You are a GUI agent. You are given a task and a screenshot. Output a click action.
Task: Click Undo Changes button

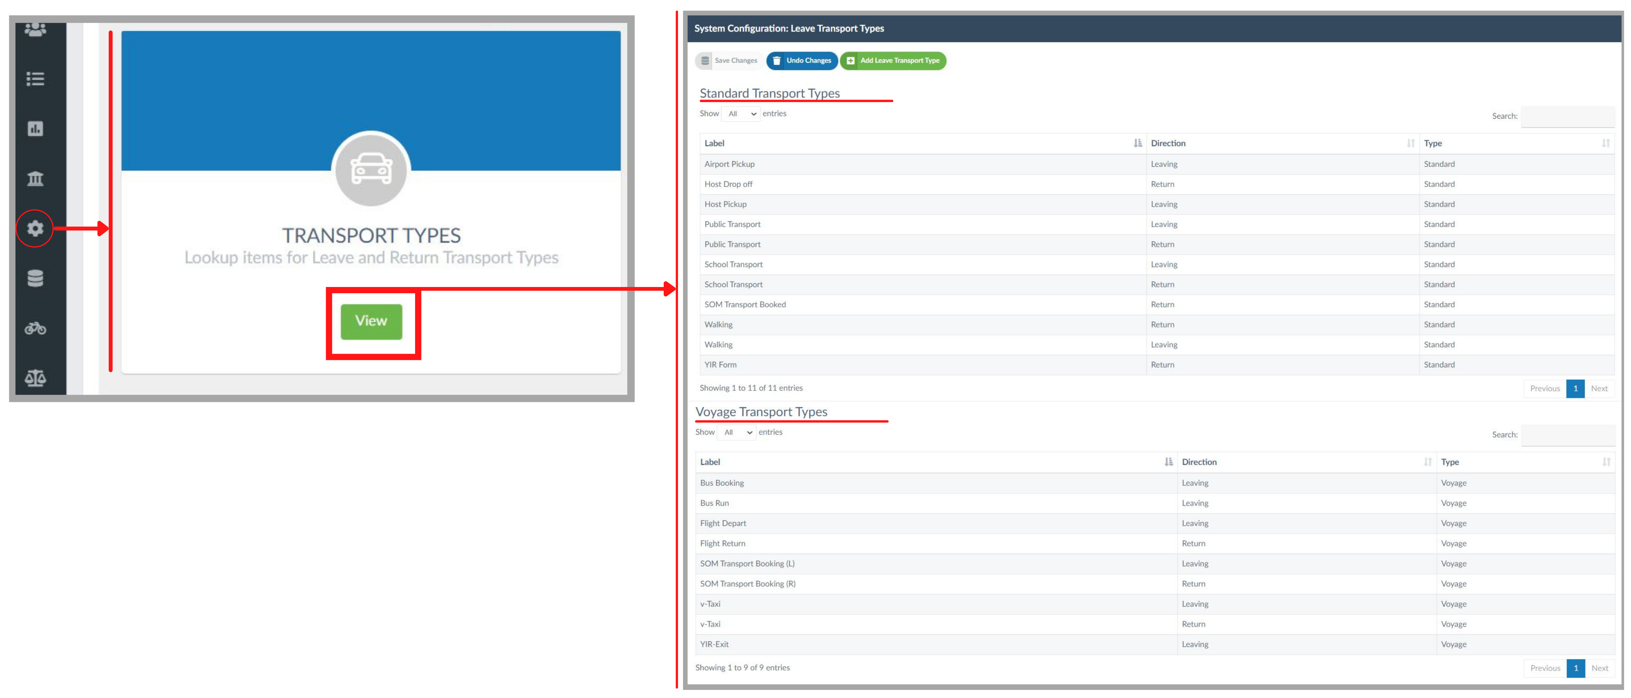(801, 61)
